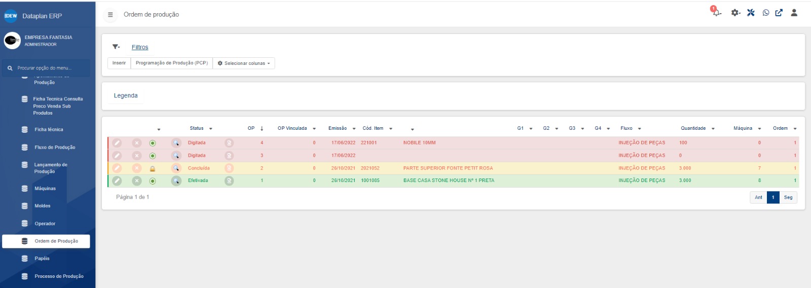View details of Concluída order with magnifier
Screen dimensions: 811x288
click(176, 168)
